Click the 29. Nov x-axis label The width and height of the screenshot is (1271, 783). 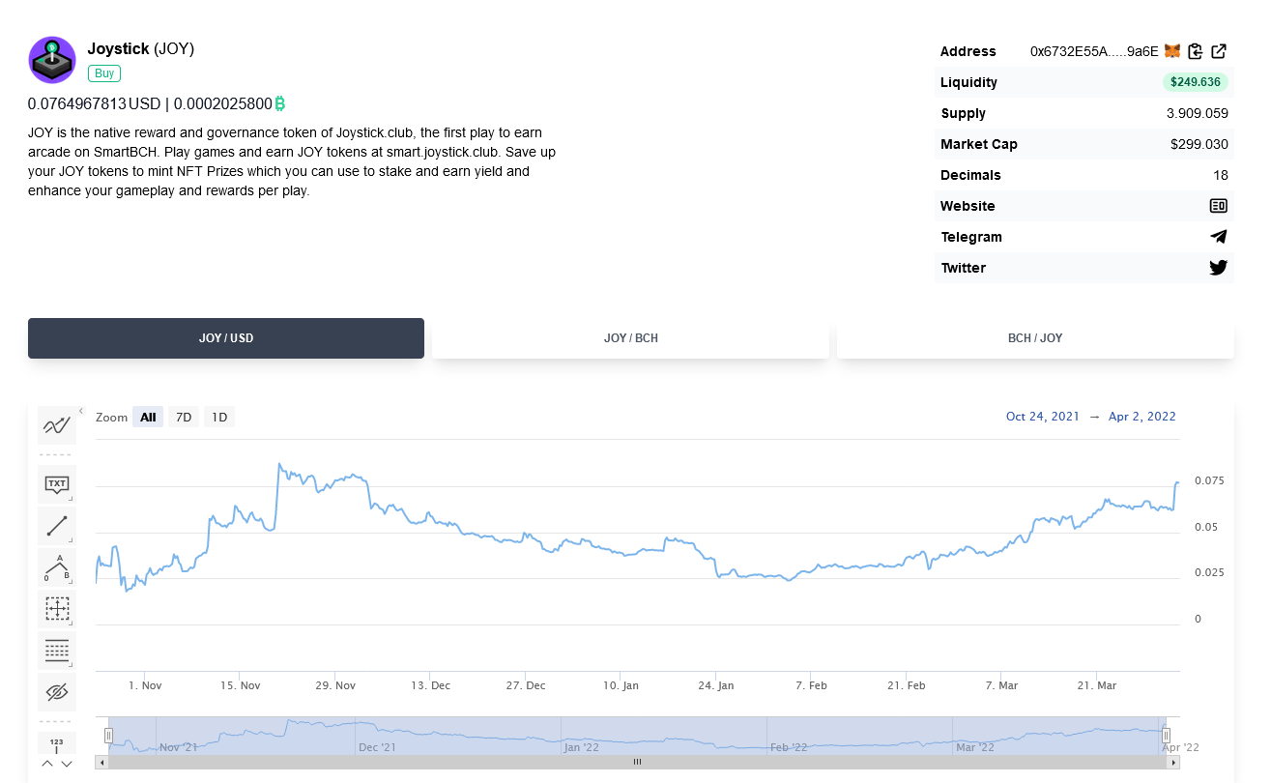click(334, 685)
